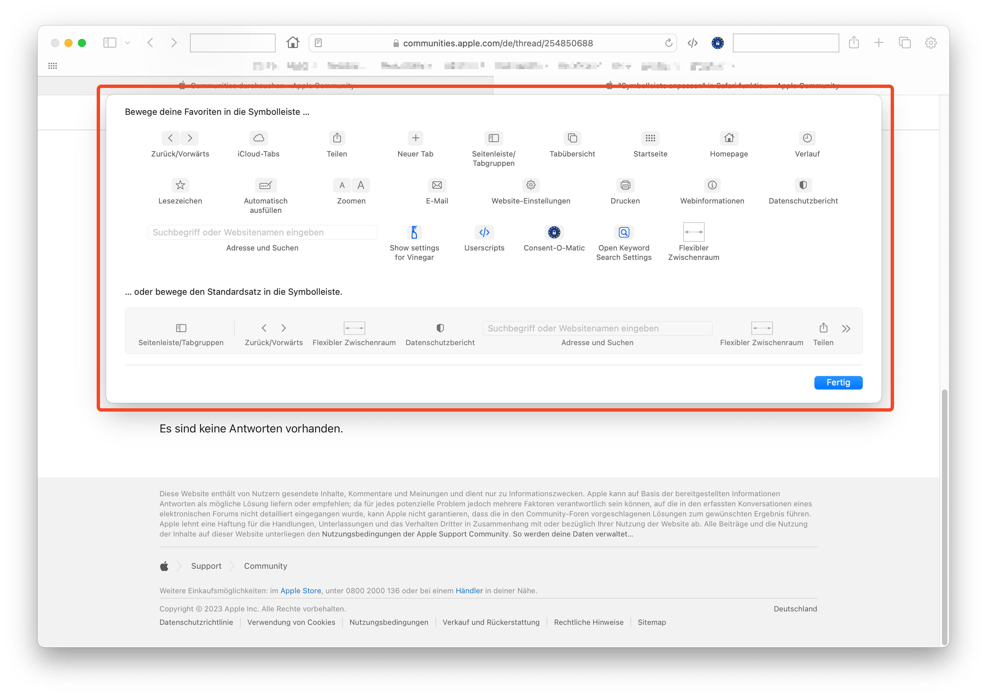Select the Verlauf clock icon
The height and width of the screenshot is (697, 987).
pyautogui.click(x=807, y=138)
